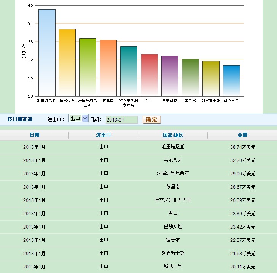
Task: Click the red 黑山 bar
Action: (x=149, y=75)
